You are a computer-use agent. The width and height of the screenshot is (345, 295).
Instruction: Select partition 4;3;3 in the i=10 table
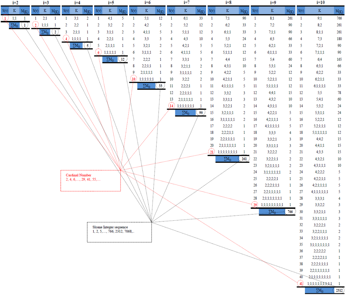(319, 152)
